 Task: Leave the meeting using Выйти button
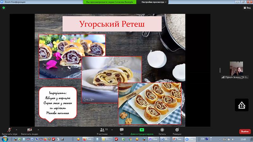click(244, 131)
